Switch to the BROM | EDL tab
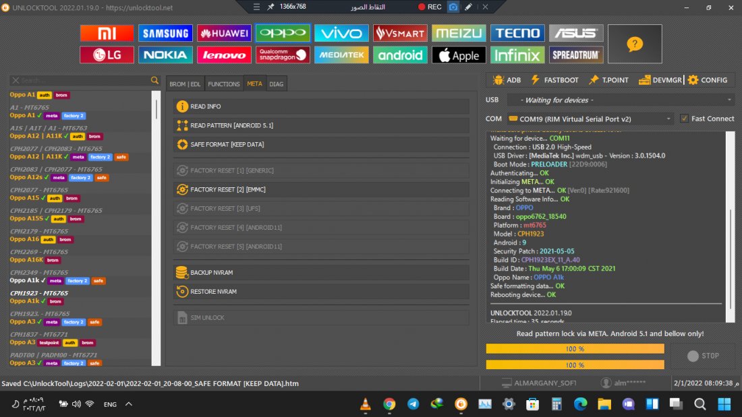Screen dimensions: 742x417 pyautogui.click(x=185, y=84)
